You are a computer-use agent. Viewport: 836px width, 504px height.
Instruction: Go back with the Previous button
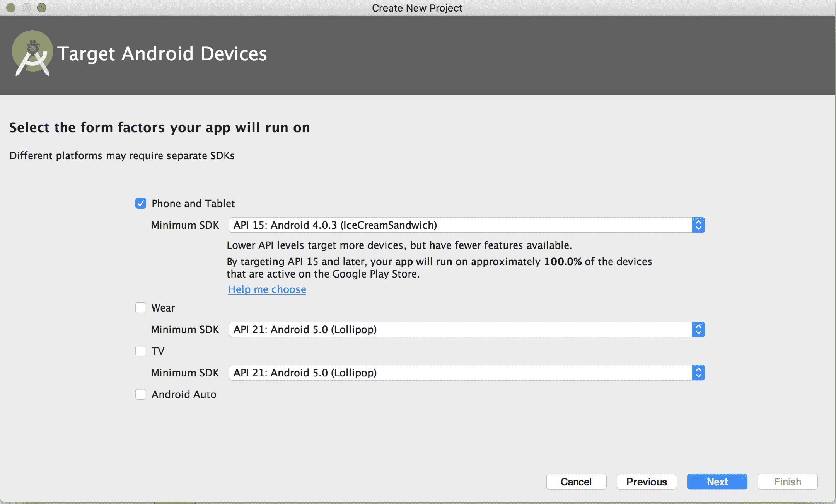(647, 482)
